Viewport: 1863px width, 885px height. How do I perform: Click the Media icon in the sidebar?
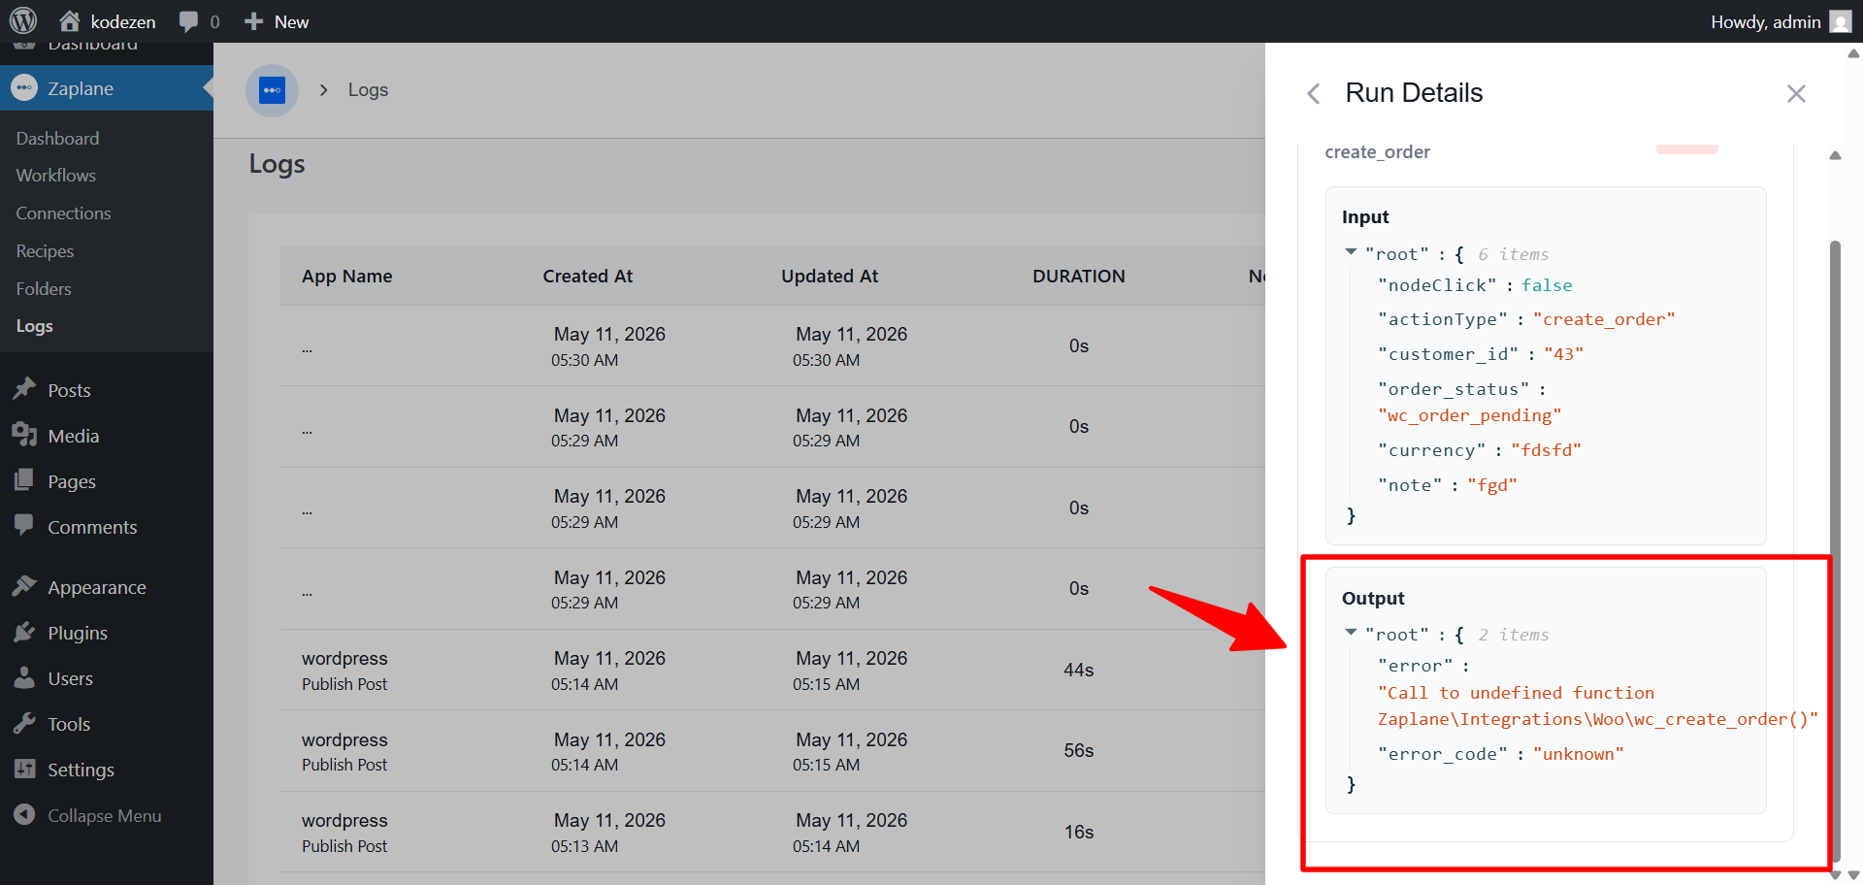coord(24,435)
